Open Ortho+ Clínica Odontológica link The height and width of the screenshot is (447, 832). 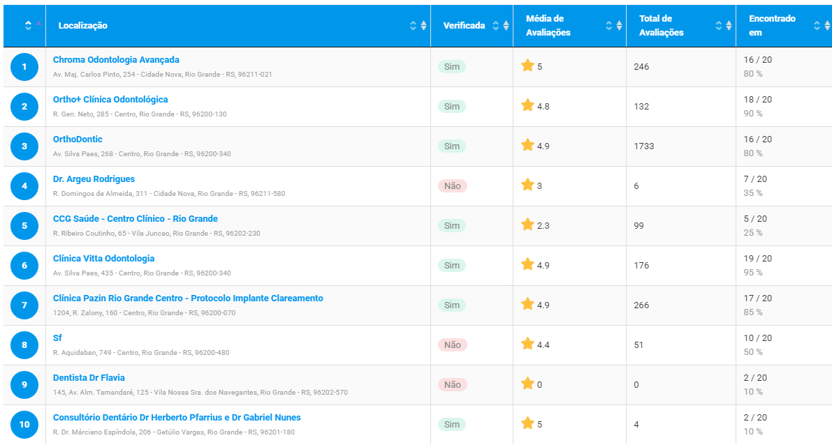(110, 100)
